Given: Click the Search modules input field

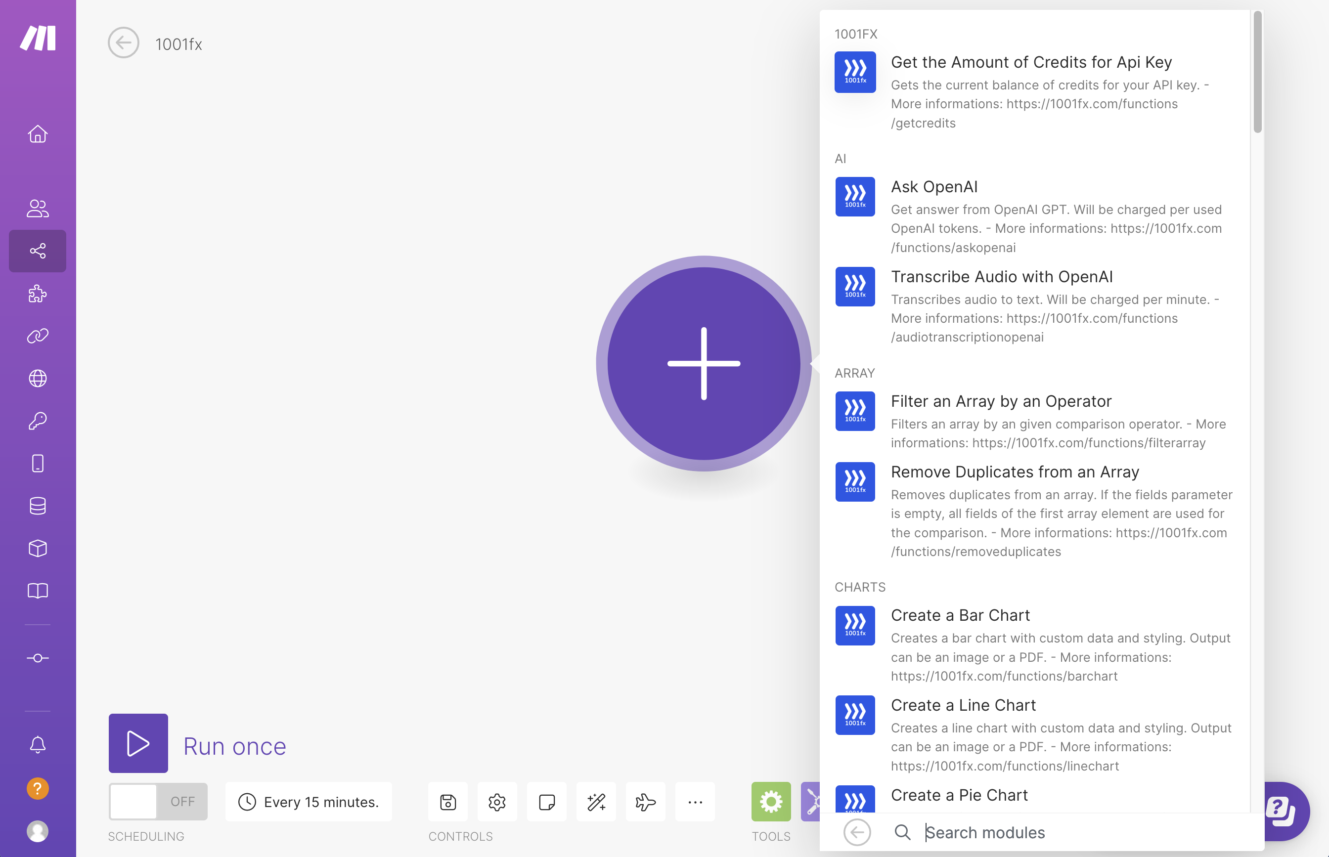Looking at the screenshot, I should (1058, 832).
